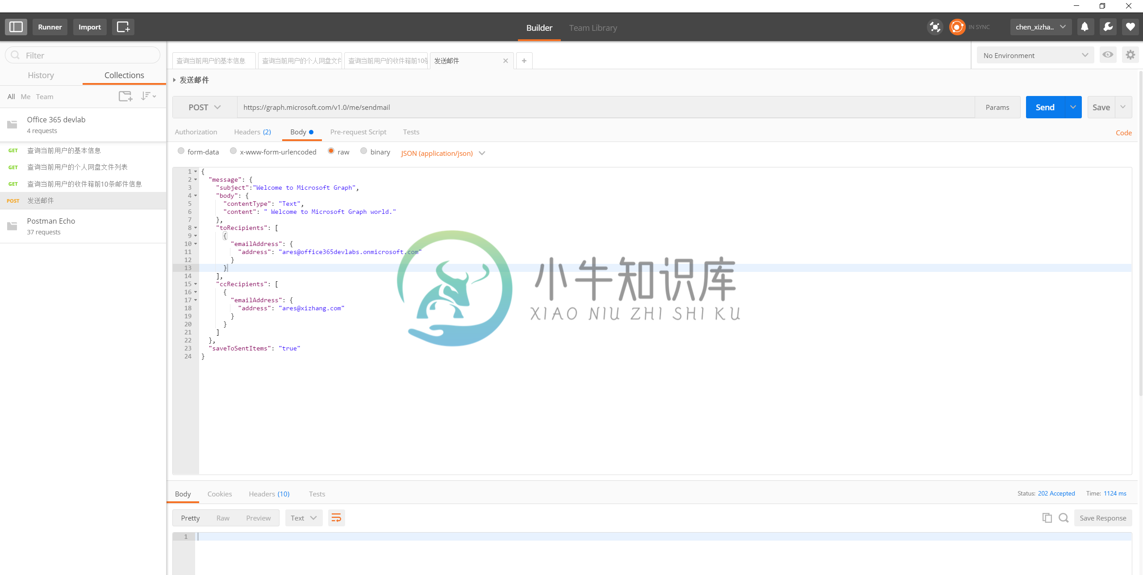The width and height of the screenshot is (1143, 575).
Task: Open environment quick look eye icon
Action: [x=1108, y=55]
